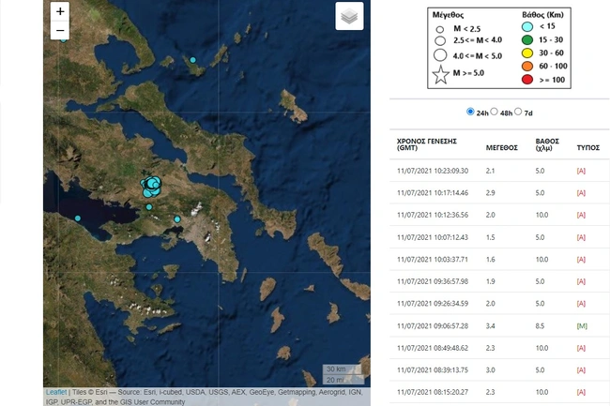Sort by ΒΑΘΟΣ column header
This screenshot has width=610, height=406.
[x=549, y=143]
